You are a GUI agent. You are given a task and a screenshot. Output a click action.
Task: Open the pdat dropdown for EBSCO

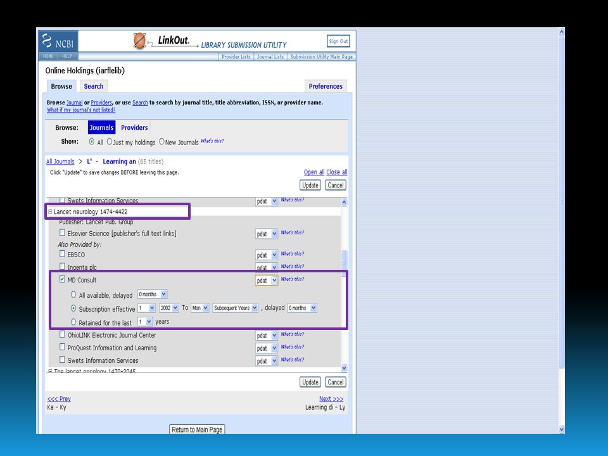[x=267, y=255]
